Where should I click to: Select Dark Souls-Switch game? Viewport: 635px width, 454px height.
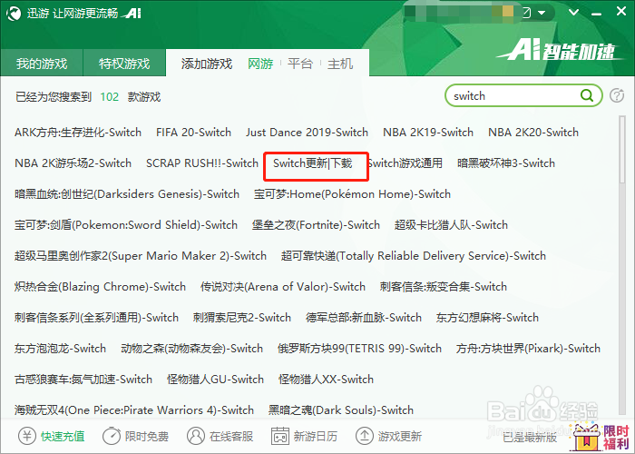point(341,410)
